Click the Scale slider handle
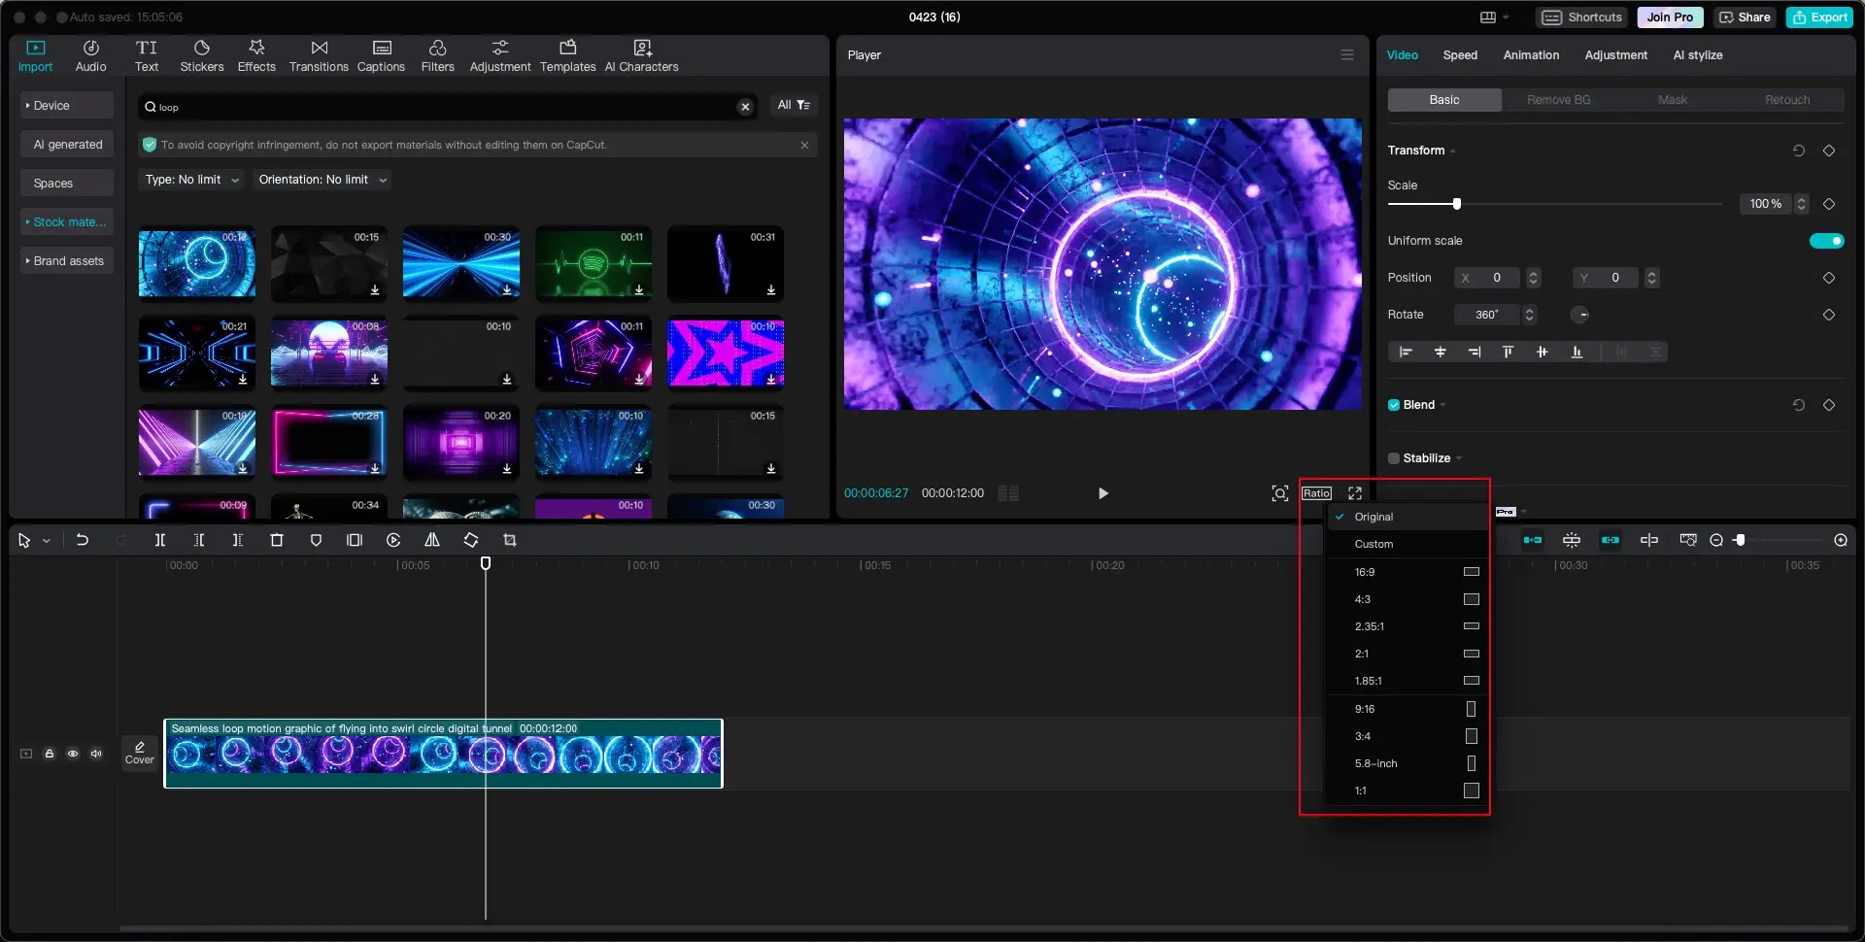 tap(1456, 204)
